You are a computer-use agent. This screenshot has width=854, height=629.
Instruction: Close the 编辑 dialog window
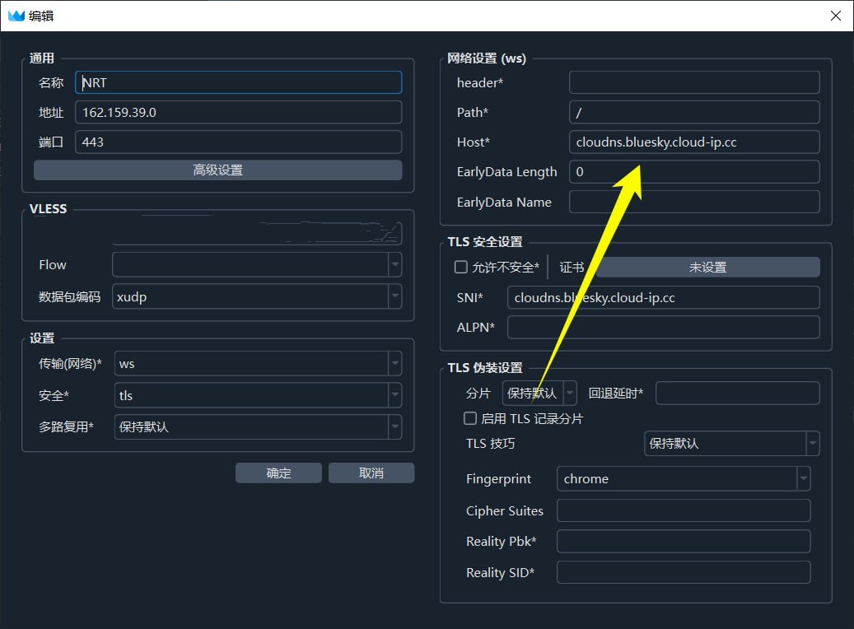836,16
